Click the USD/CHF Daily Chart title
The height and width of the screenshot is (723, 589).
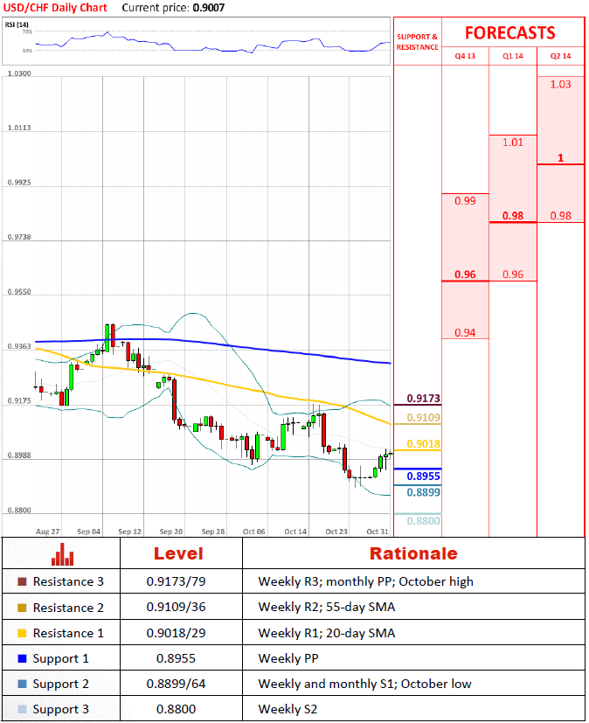pyautogui.click(x=56, y=8)
